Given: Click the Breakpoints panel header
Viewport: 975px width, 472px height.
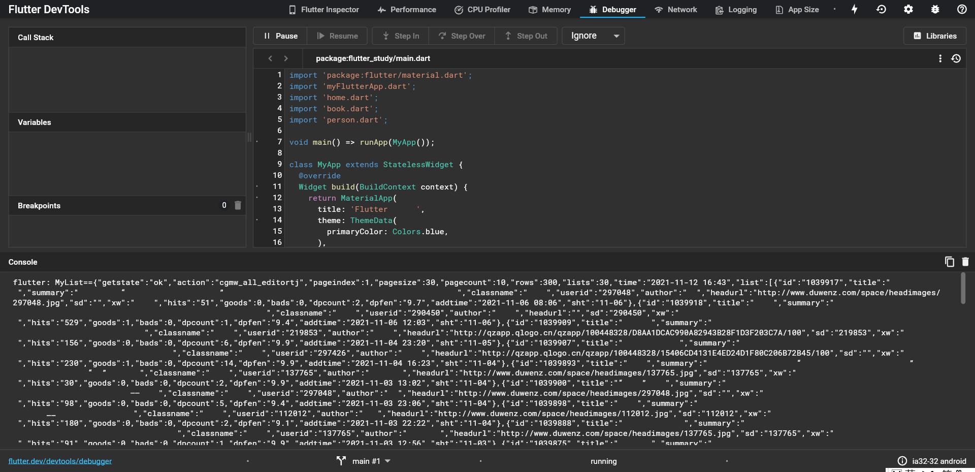Looking at the screenshot, I should coord(127,205).
